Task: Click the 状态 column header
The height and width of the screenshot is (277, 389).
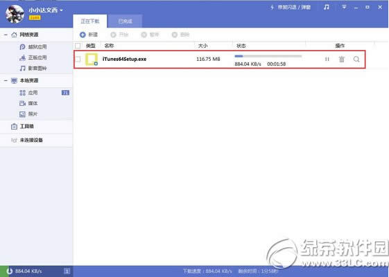Action: click(241, 46)
